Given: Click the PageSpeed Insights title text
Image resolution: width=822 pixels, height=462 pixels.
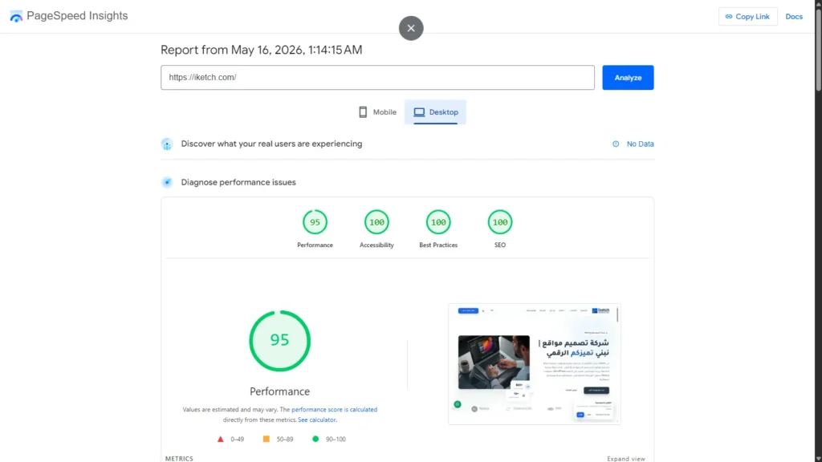Looking at the screenshot, I should 77,16.
